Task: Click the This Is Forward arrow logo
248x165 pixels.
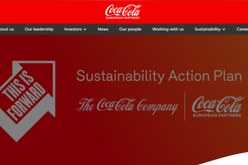Action: pyautogui.click(x=28, y=101)
